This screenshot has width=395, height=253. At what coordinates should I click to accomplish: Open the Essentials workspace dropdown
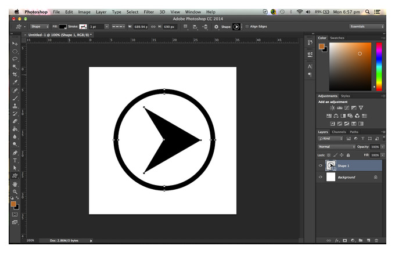[367, 27]
